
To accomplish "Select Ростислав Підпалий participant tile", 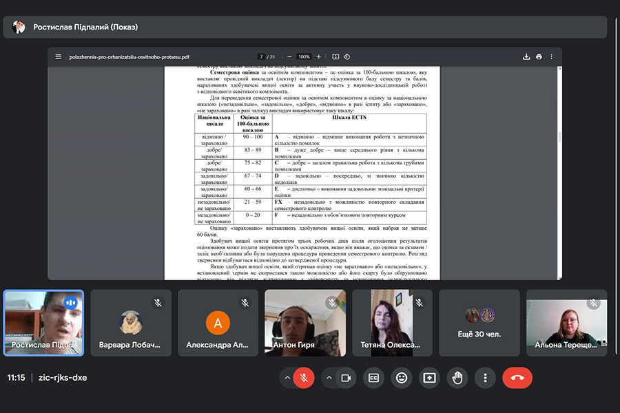I will [x=43, y=323].
